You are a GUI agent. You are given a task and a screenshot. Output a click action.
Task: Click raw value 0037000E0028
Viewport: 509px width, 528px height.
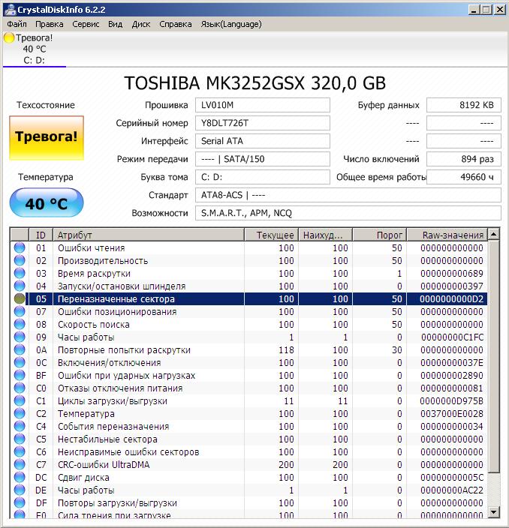[x=452, y=414]
